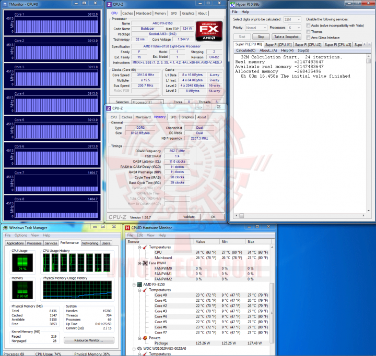Open the Graphics tab in the Memory CPU-Z window

(187, 117)
